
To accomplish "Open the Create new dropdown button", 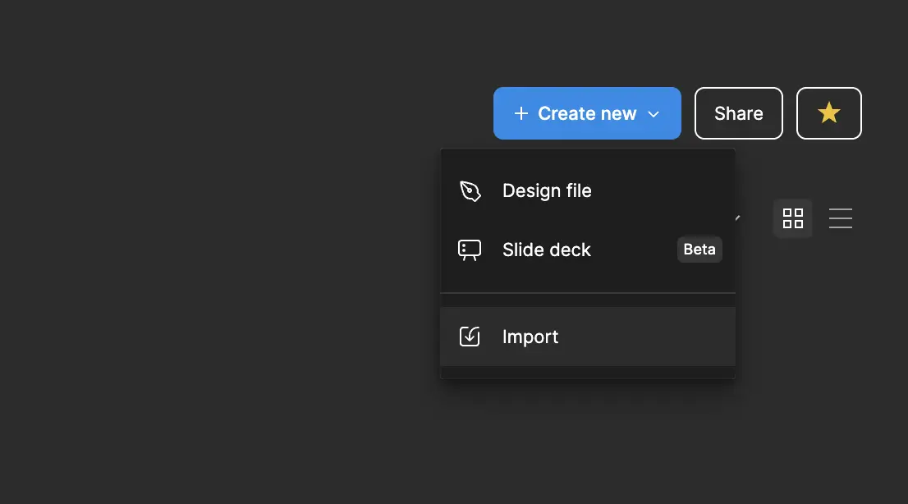I will pos(587,113).
